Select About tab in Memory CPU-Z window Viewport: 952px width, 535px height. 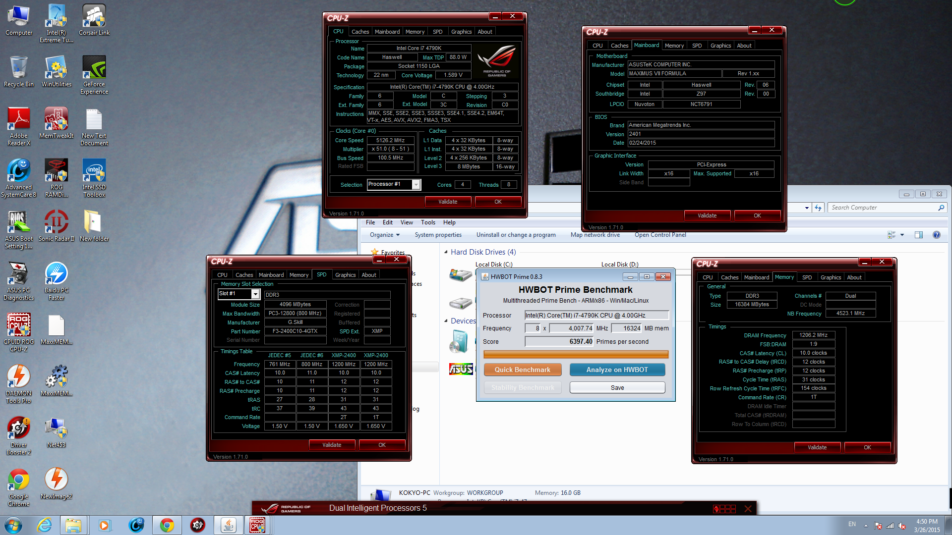[x=854, y=277]
